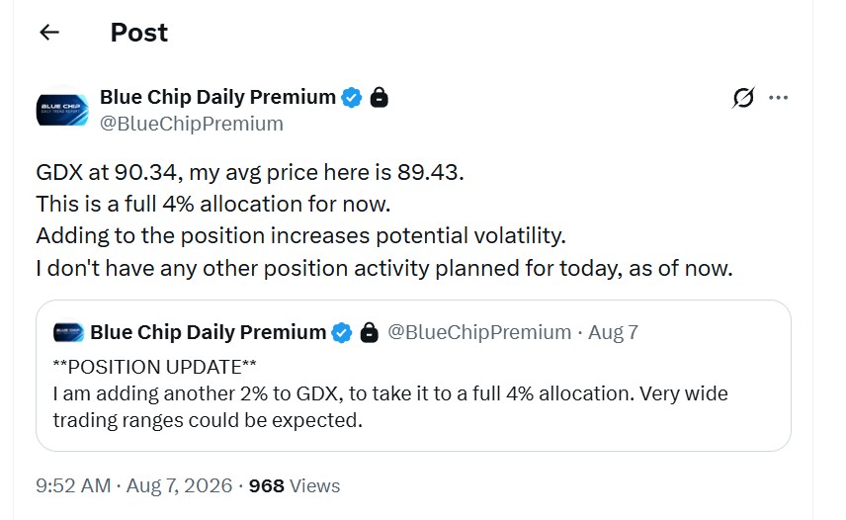Click the lock icon in the quoted post
Screen dimensions: 846x520
tap(369, 332)
